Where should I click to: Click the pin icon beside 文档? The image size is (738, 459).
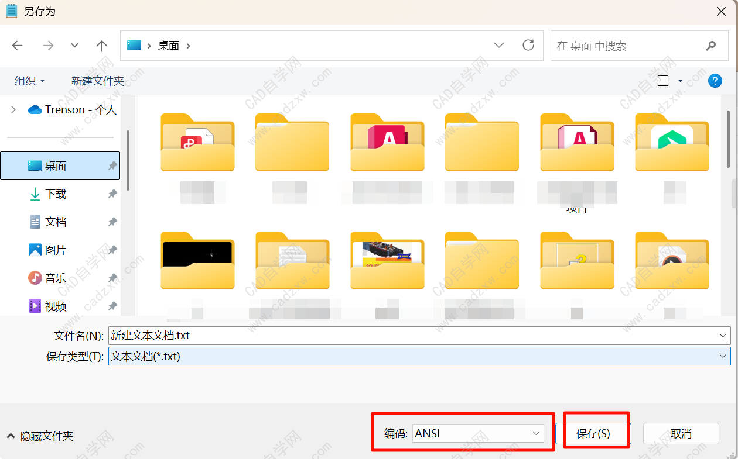click(x=112, y=222)
